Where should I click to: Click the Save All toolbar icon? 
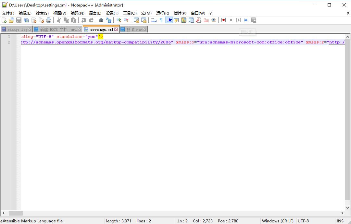26,20
